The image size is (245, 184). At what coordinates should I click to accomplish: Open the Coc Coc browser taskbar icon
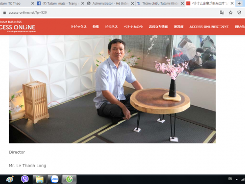coord(69,179)
